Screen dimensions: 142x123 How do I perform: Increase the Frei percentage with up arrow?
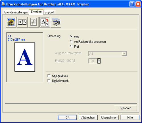click(99, 60)
